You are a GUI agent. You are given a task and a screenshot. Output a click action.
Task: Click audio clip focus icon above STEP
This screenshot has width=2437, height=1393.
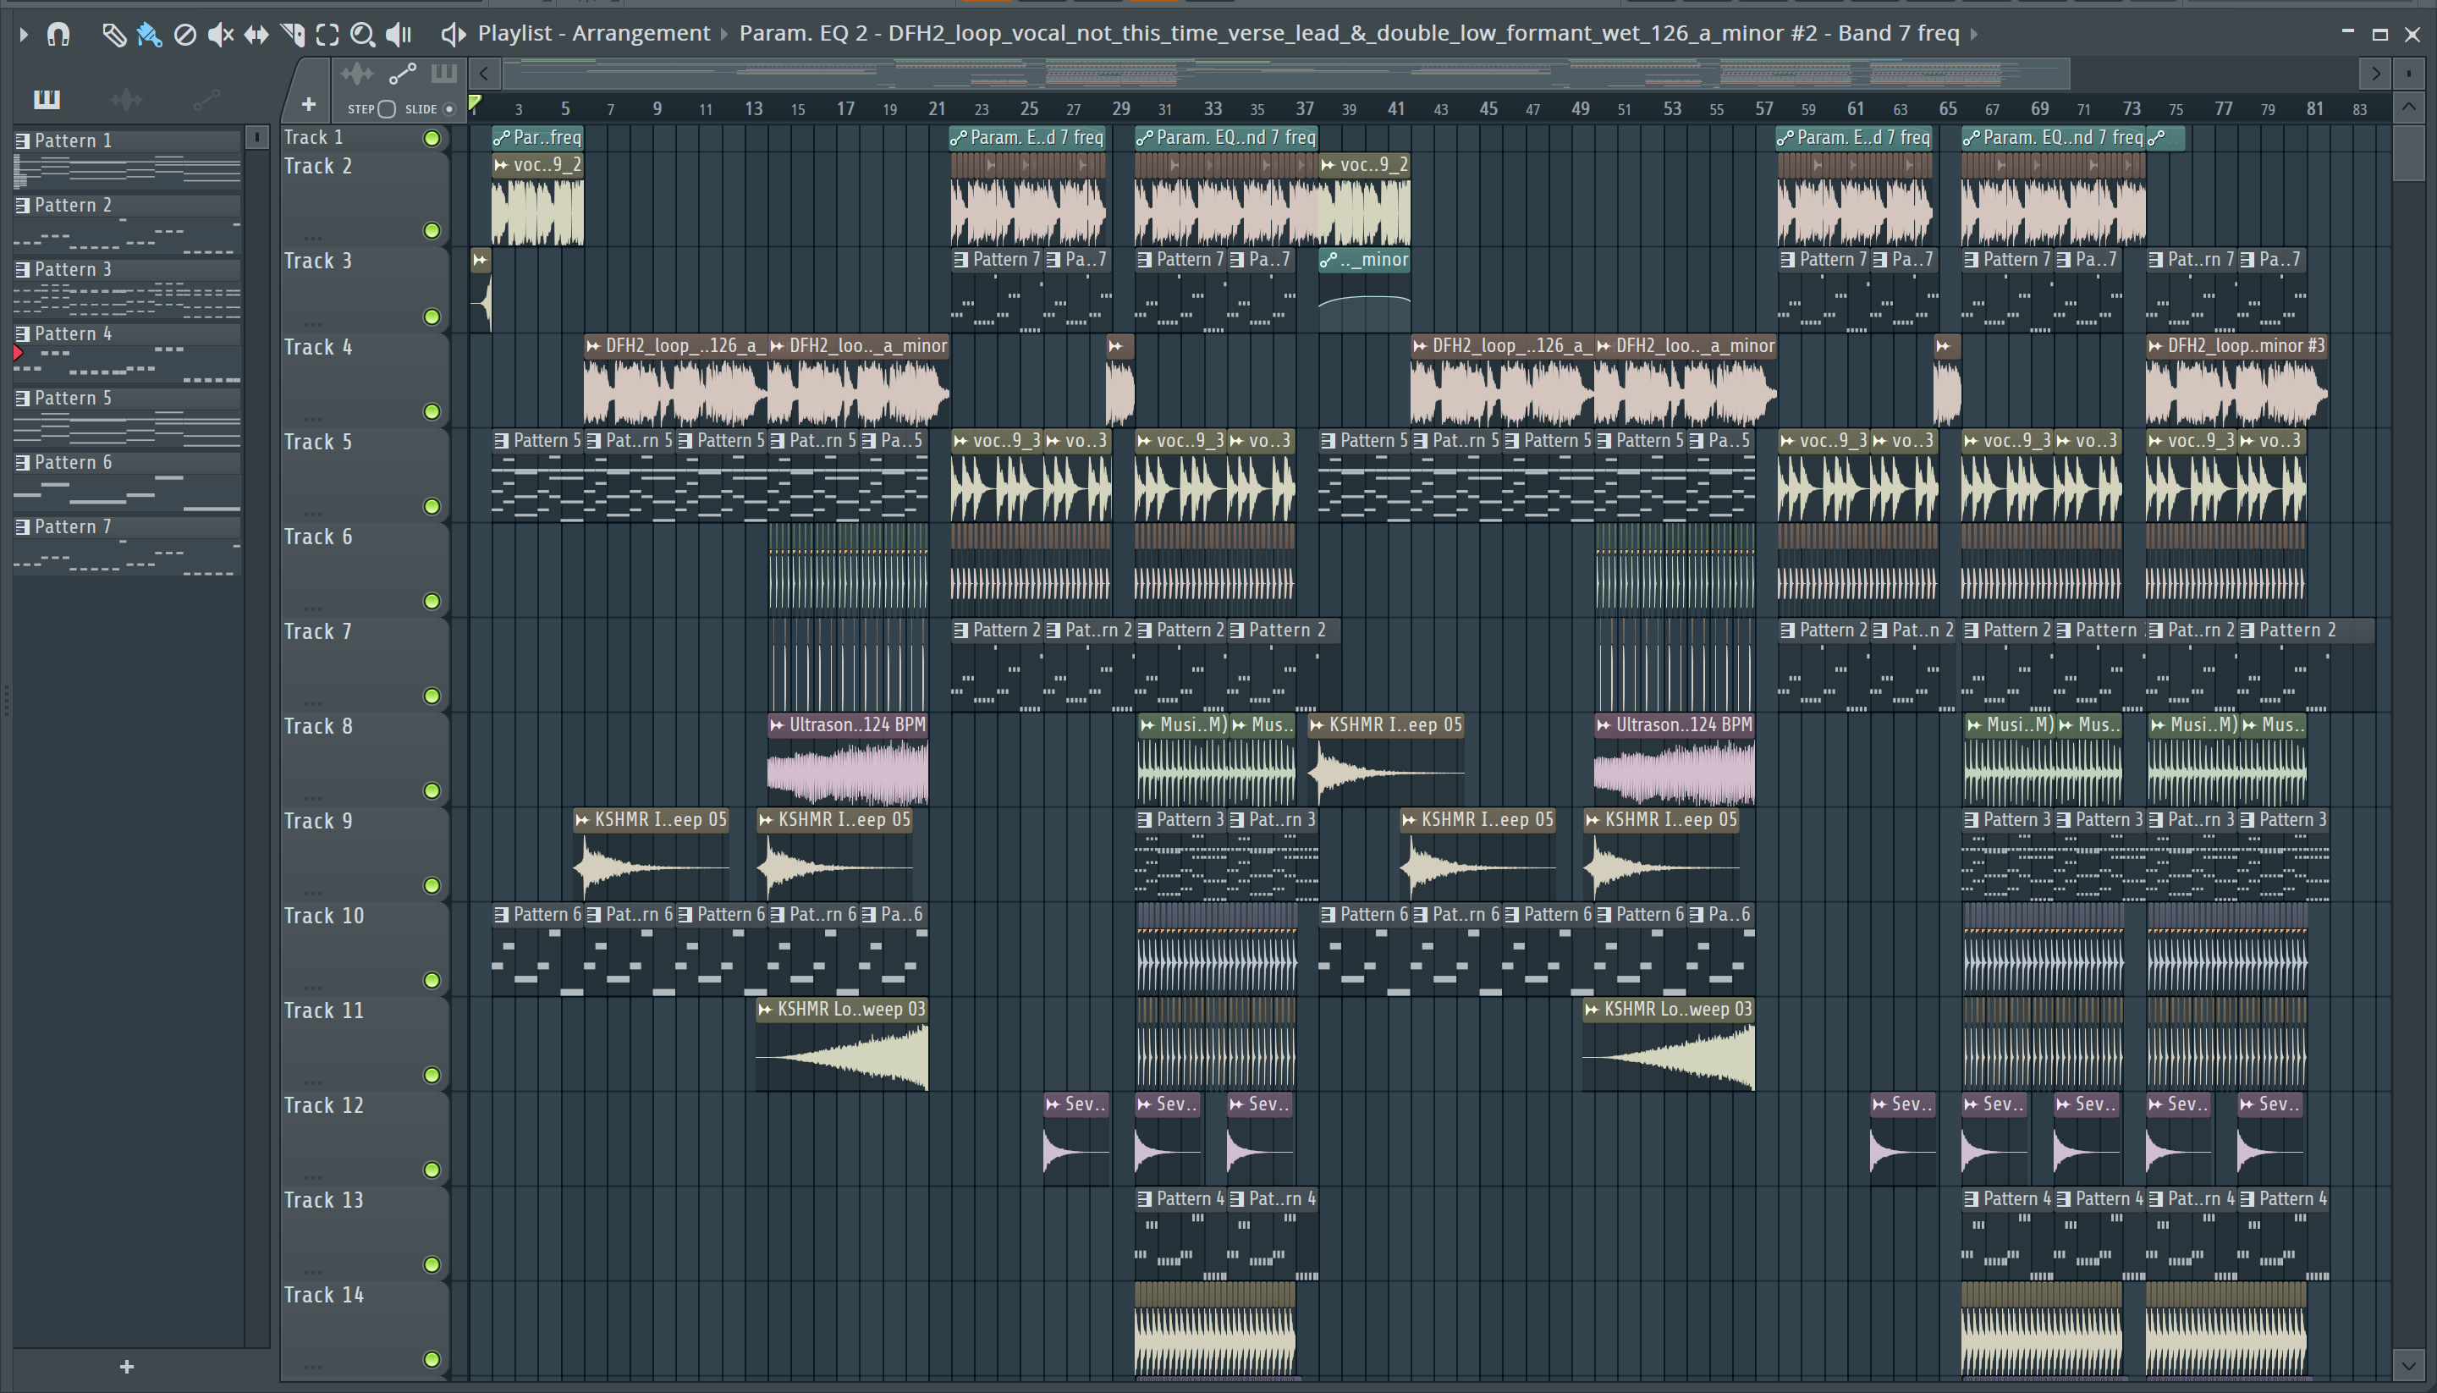[357, 74]
